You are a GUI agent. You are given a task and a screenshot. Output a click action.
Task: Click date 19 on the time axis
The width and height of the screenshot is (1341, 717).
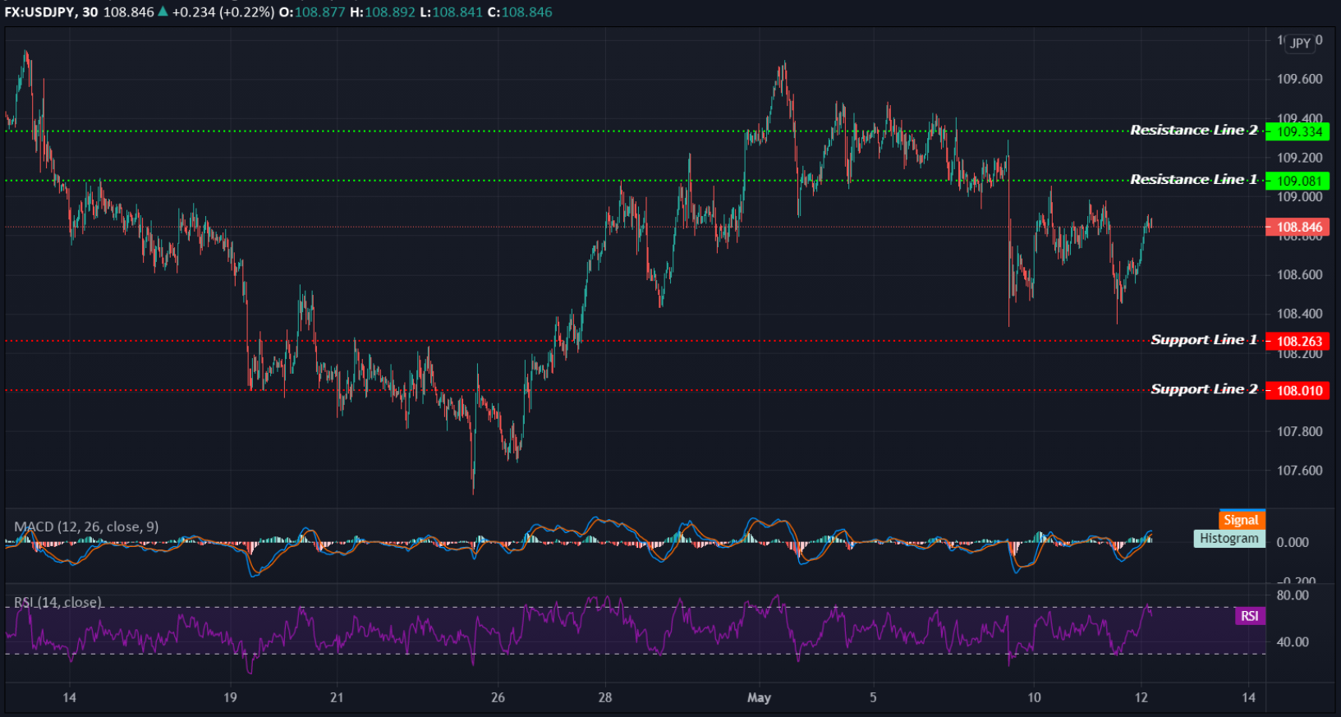tap(230, 697)
